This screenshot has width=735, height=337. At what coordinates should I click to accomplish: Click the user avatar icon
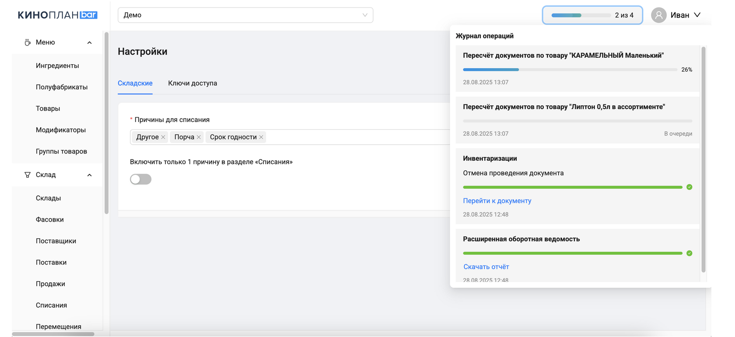point(658,15)
